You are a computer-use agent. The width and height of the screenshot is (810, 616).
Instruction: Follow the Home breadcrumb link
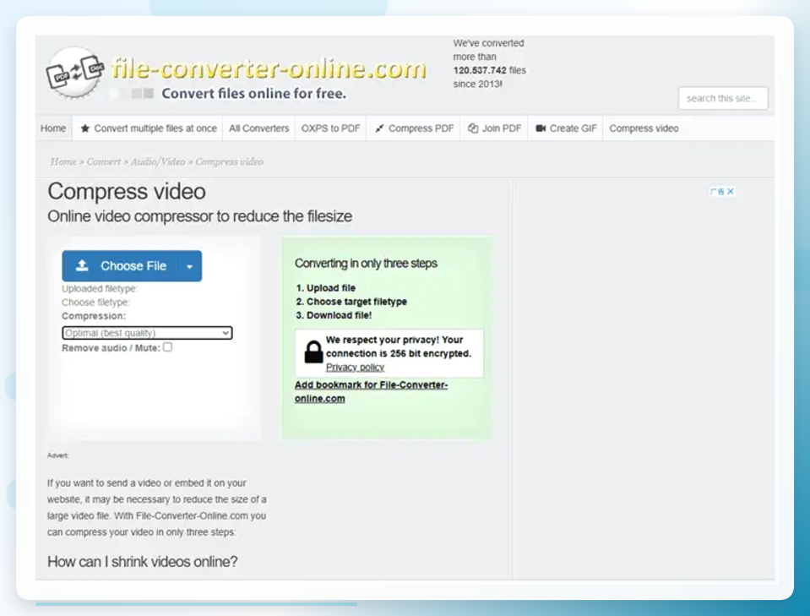(63, 161)
